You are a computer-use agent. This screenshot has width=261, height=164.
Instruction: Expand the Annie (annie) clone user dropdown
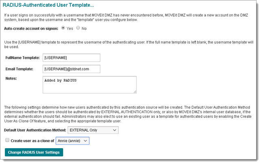coord(72,140)
